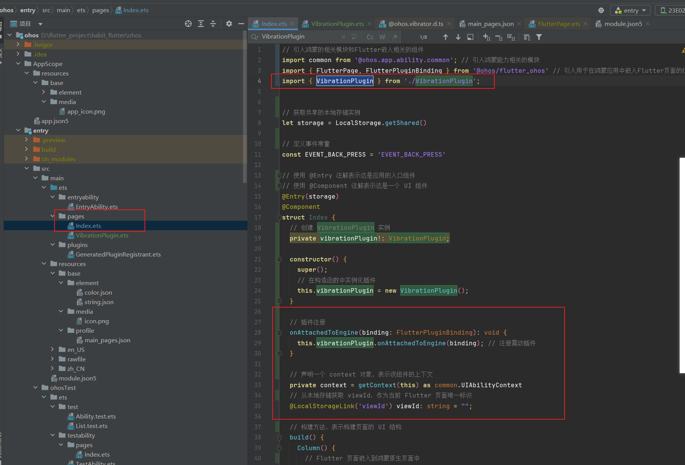
Task: Select GeneratedPluginRegistrant.ets in tree
Action: (118, 255)
